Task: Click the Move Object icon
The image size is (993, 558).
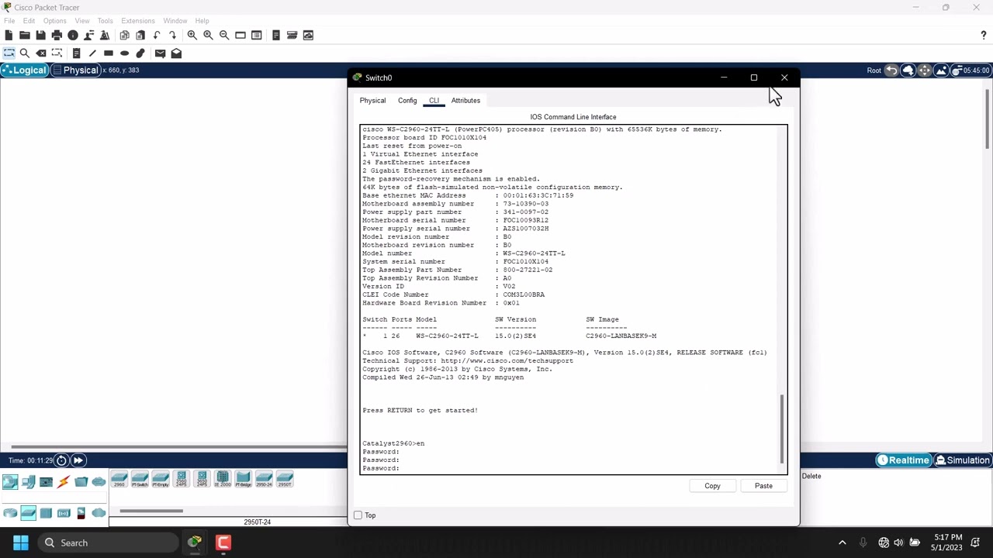Action: (924, 71)
